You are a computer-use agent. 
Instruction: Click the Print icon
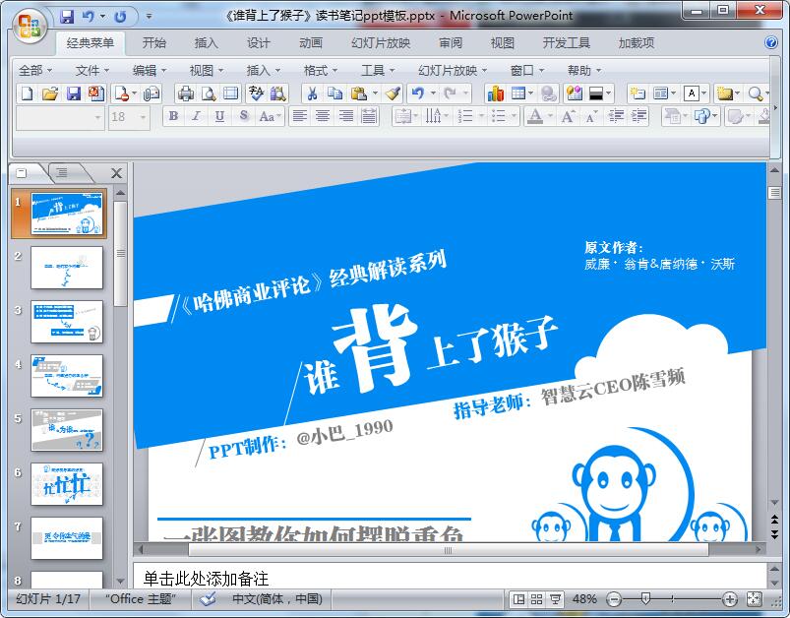186,93
